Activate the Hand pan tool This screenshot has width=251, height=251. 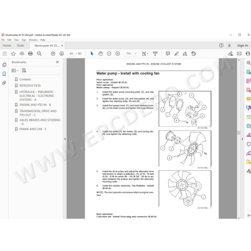coord(100,54)
